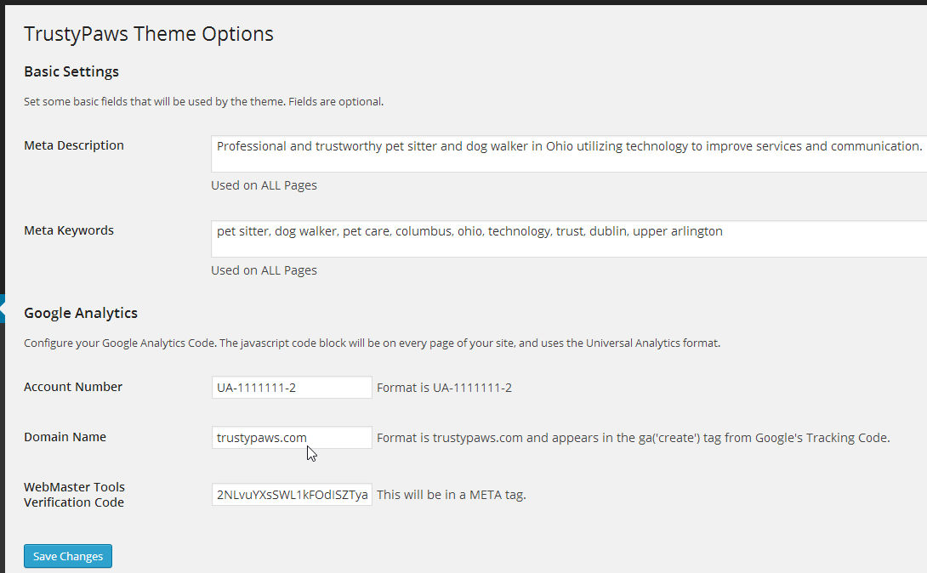Click the Meta Description label

click(74, 145)
